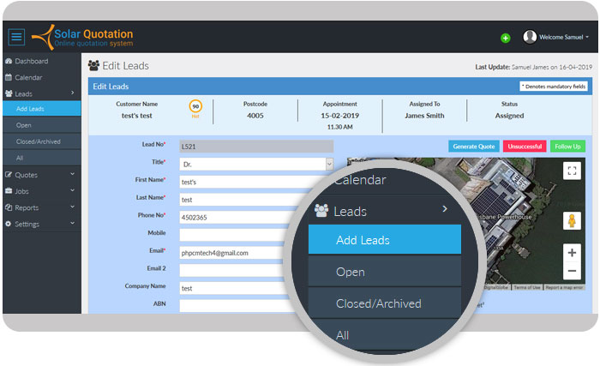Open the user avatar icon
The image size is (600, 366).
point(530,37)
